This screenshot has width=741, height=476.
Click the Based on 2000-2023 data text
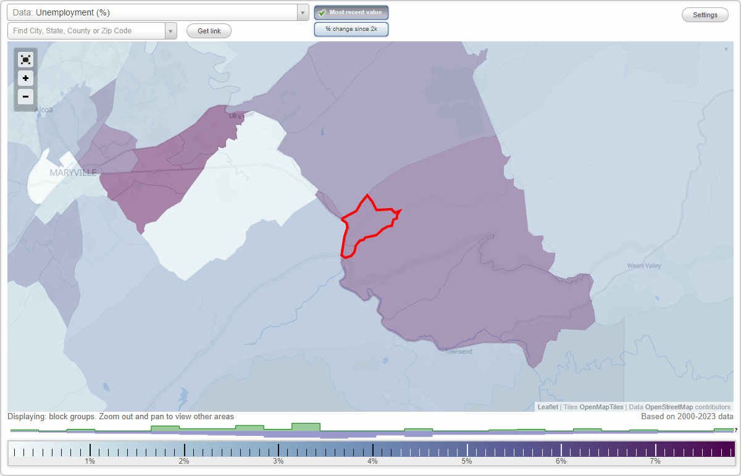(687, 417)
